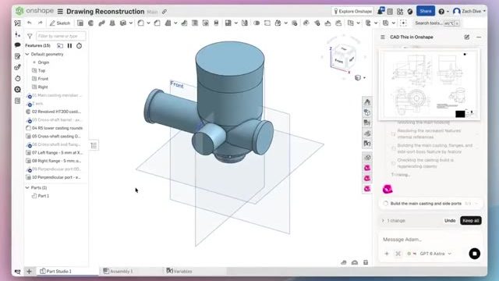Undo the last action in toolbar

[30, 23]
